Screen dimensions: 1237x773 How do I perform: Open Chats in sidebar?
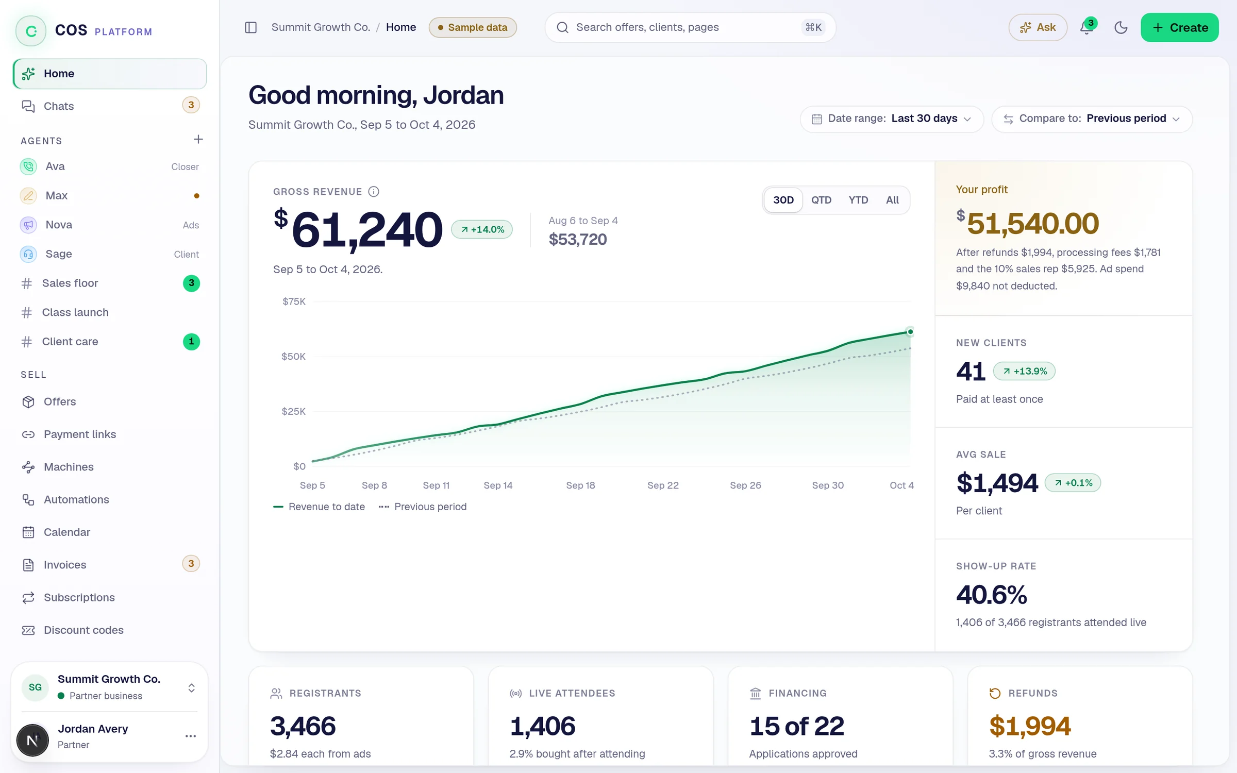click(110, 106)
